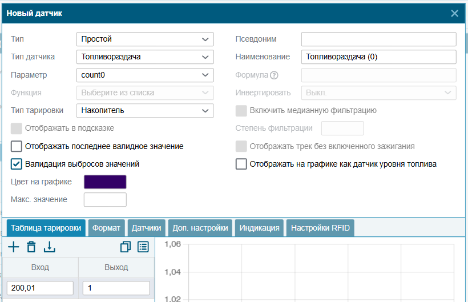468x302 pixels.
Task: Open the Индикация tab
Action: click(259, 228)
